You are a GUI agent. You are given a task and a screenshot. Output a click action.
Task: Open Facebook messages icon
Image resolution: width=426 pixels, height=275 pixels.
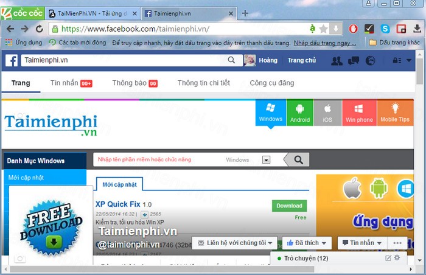pos(354,60)
